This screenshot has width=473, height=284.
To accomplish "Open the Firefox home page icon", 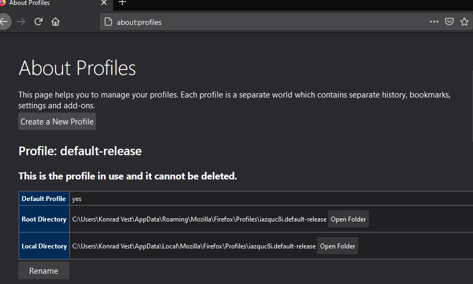I will (55, 22).
